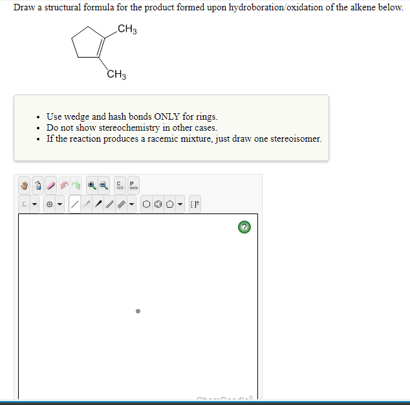Select the positive charge tool
Viewport: 410px width, 405px height.
pyautogui.click(x=49, y=204)
